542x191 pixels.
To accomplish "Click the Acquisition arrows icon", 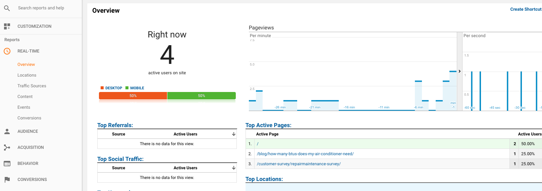I will 7,148.
